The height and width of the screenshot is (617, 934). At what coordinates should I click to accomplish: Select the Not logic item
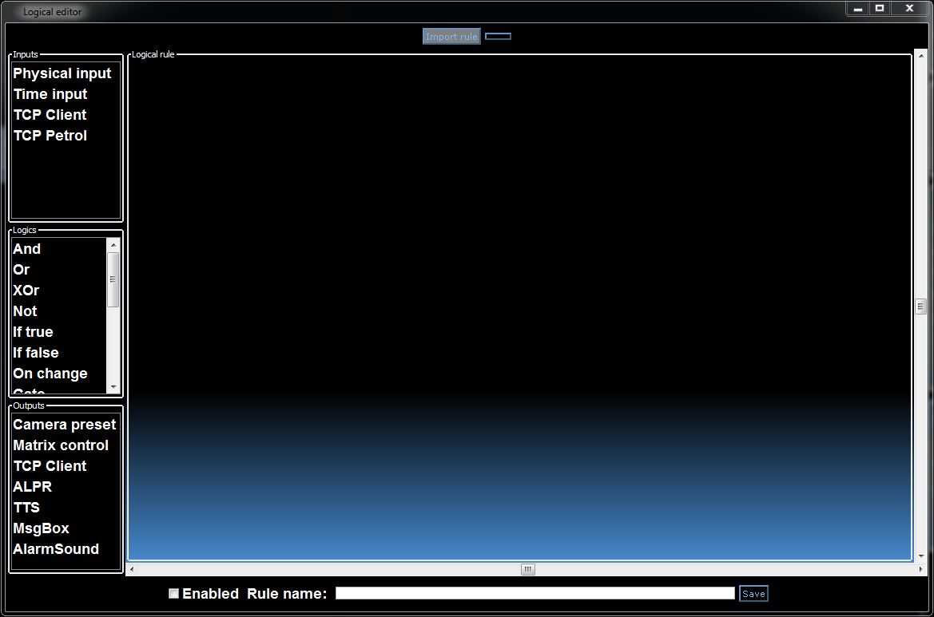point(26,311)
